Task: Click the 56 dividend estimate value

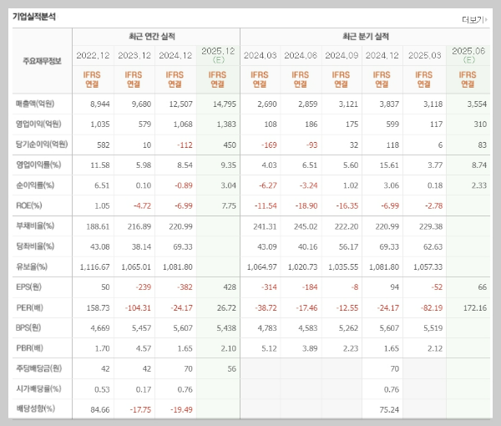Action: [232, 369]
